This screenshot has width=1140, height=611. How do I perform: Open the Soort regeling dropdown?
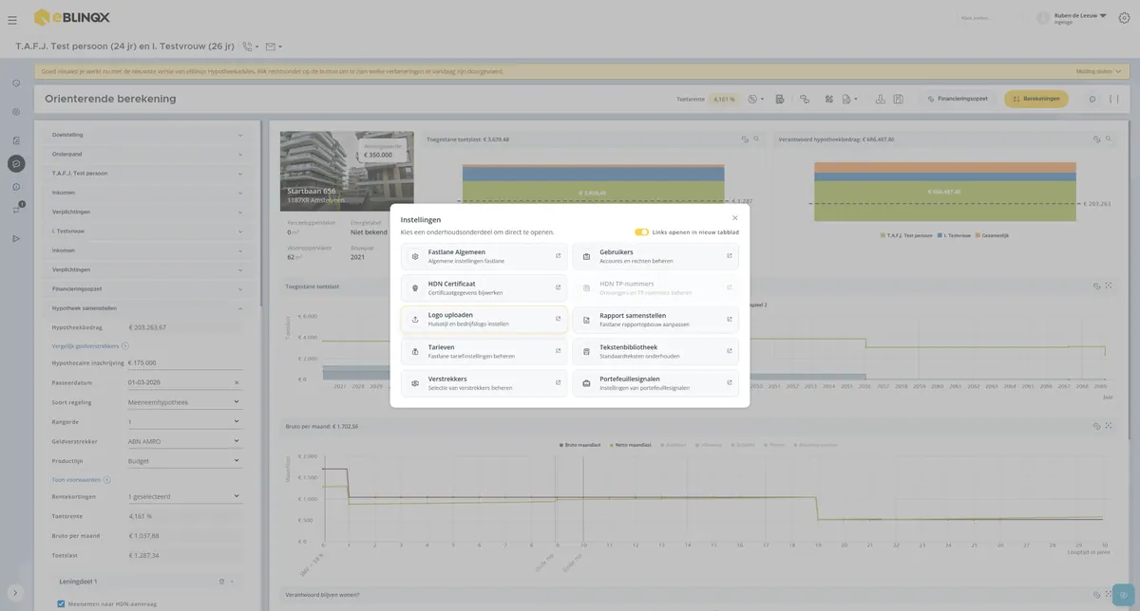(184, 402)
